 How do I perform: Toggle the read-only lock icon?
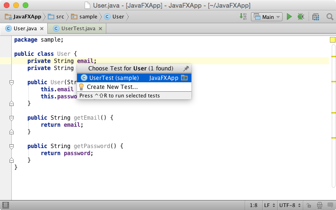tap(309, 205)
